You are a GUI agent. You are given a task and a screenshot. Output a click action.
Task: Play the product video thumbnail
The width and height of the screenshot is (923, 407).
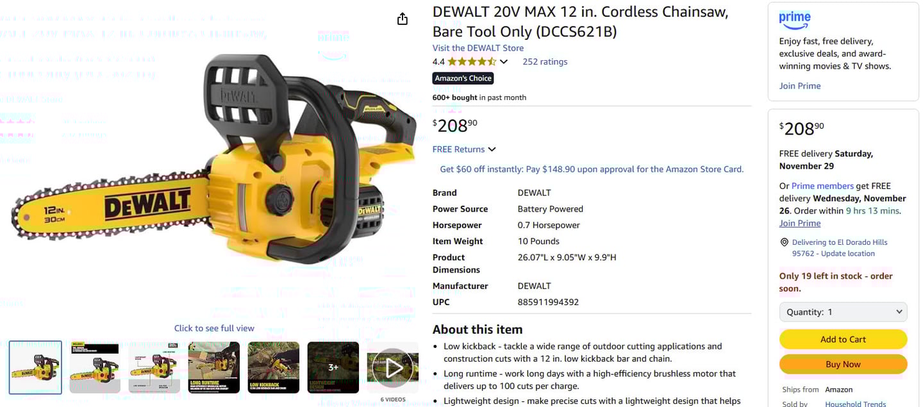click(x=392, y=368)
